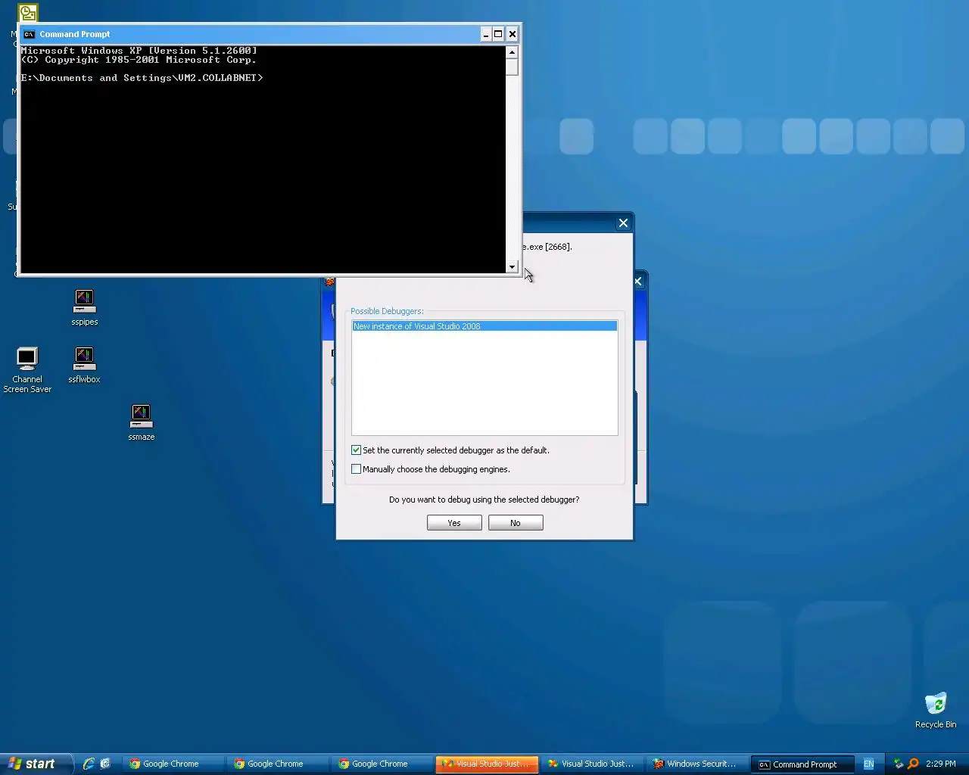This screenshot has height=775, width=969.
Task: Click Yes to debug with selected debugger
Action: click(x=454, y=523)
